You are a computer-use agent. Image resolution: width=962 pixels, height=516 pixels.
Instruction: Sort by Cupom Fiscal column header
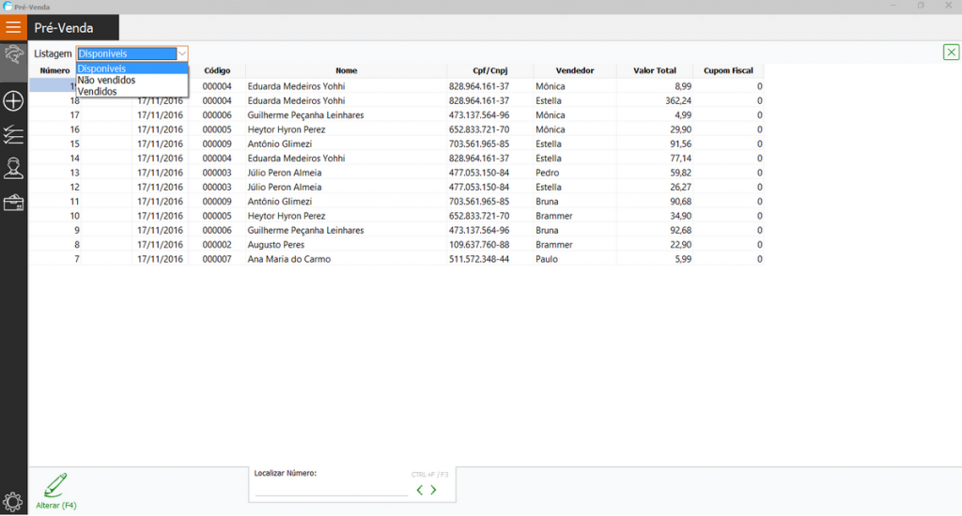point(728,70)
